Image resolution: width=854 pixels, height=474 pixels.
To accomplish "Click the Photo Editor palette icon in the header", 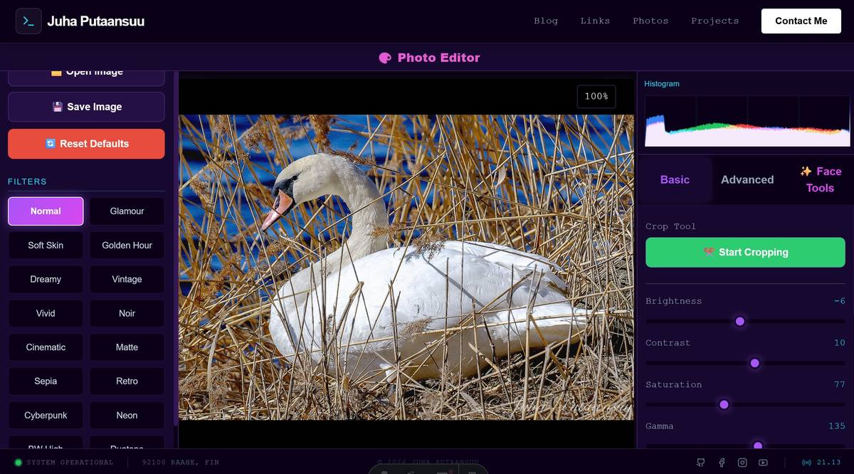I will point(384,58).
